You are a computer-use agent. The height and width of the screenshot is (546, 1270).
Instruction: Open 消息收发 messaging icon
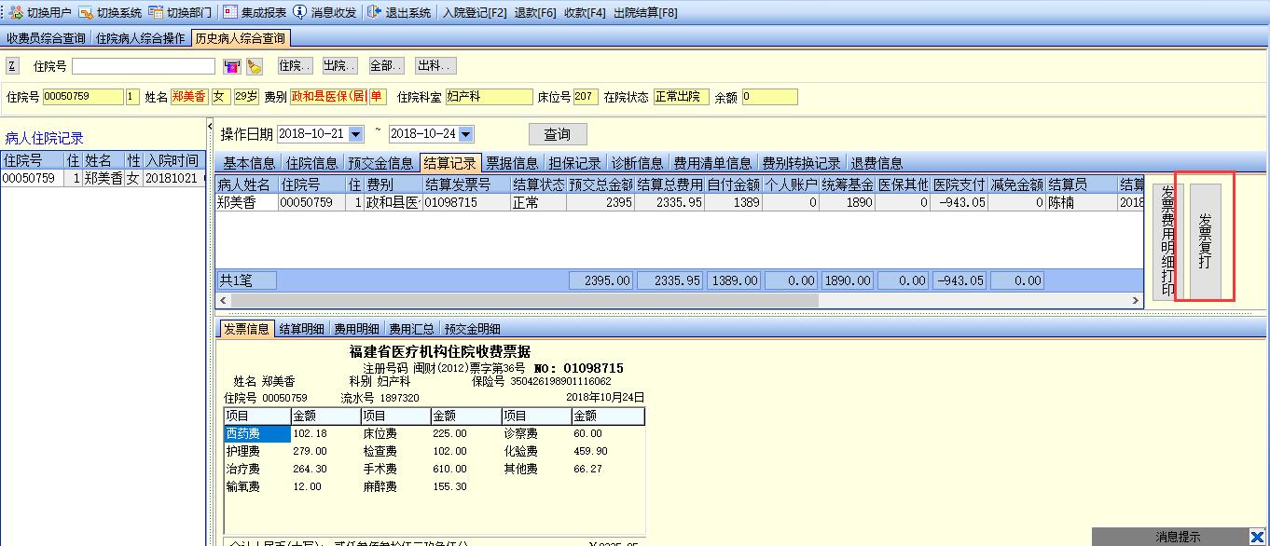(x=299, y=13)
